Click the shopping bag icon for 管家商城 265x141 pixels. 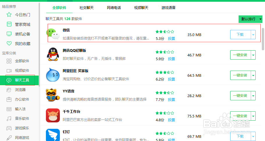pyautogui.click(x=9, y=24)
